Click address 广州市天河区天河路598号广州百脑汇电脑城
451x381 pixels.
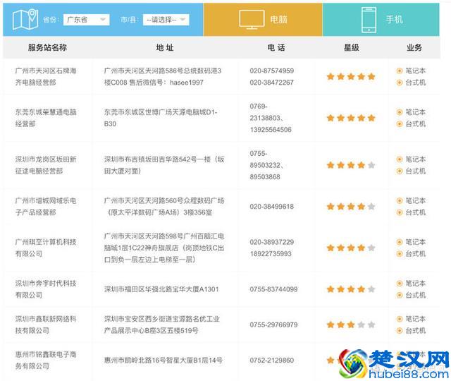164,248
